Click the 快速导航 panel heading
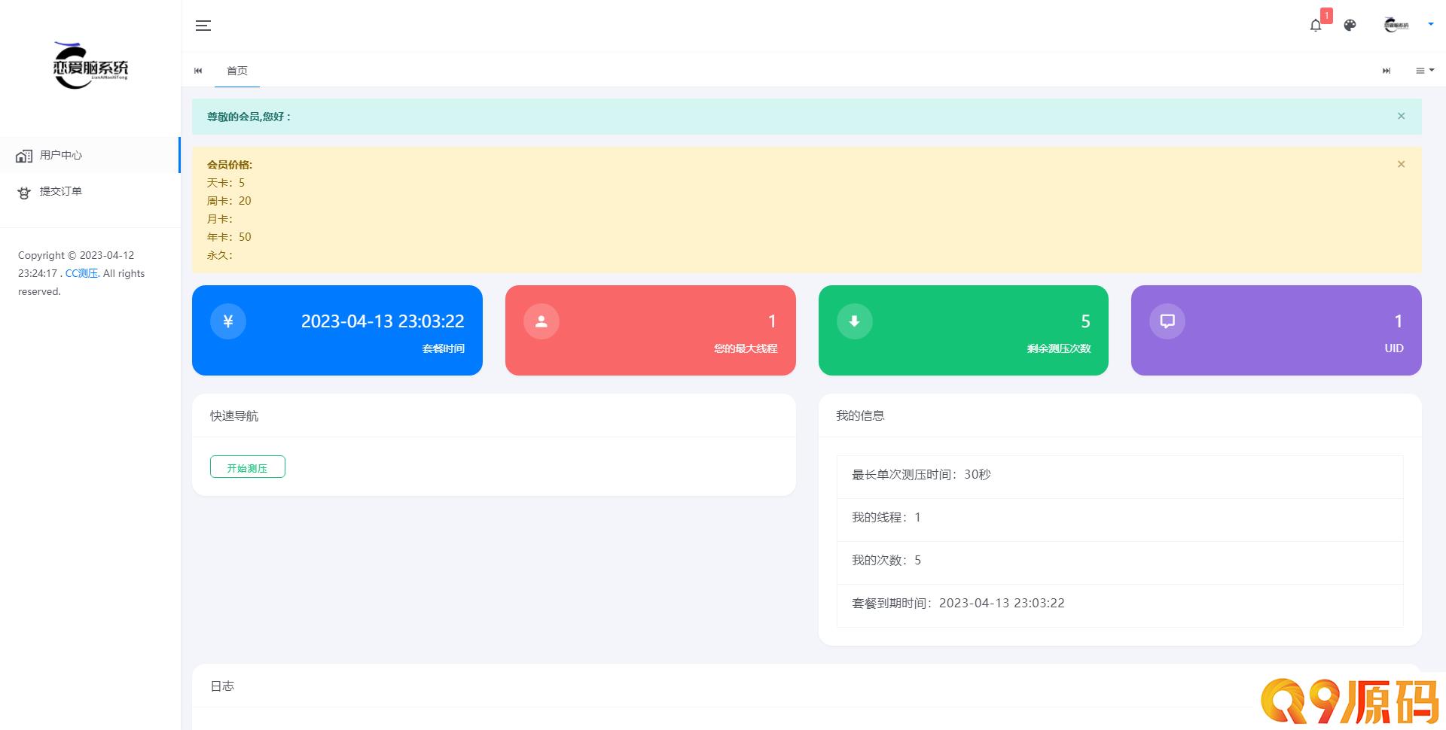Image resolution: width=1446 pixels, height=730 pixels. click(x=234, y=416)
